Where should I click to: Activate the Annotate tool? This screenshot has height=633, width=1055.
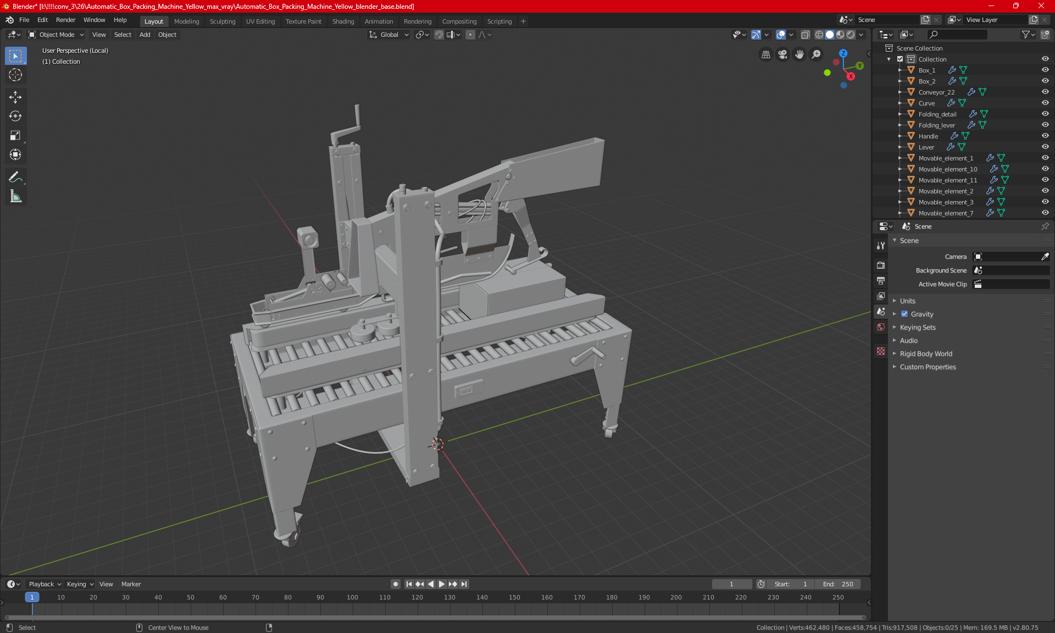tap(15, 177)
